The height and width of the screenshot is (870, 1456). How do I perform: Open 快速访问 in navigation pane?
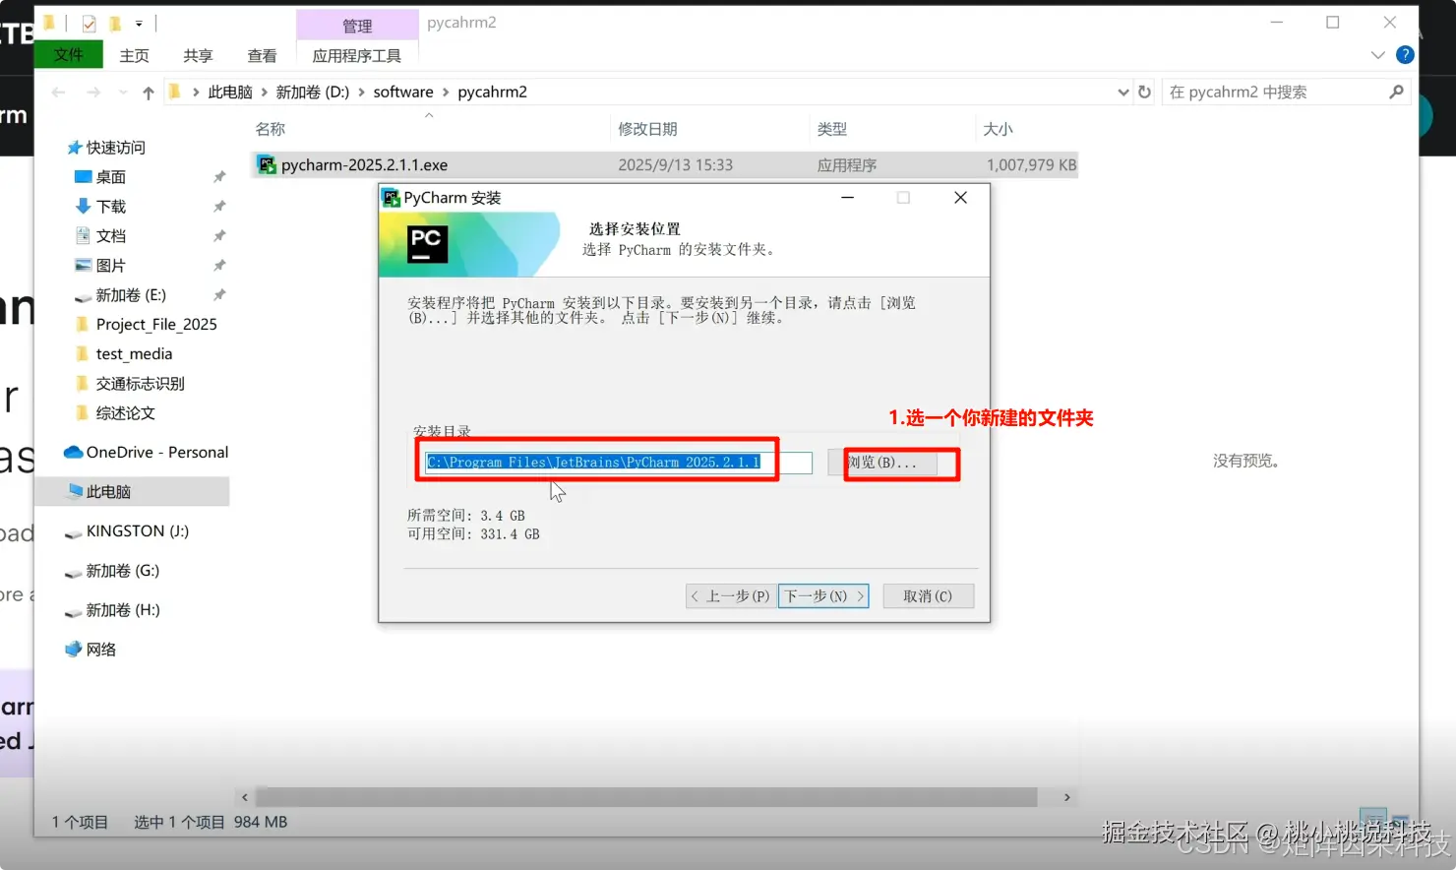coord(115,148)
